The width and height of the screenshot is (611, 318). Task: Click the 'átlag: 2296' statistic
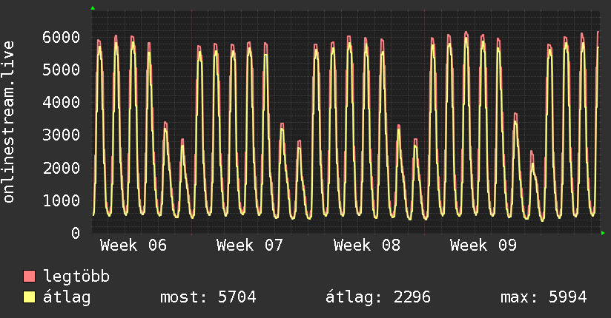pyautogui.click(x=378, y=298)
